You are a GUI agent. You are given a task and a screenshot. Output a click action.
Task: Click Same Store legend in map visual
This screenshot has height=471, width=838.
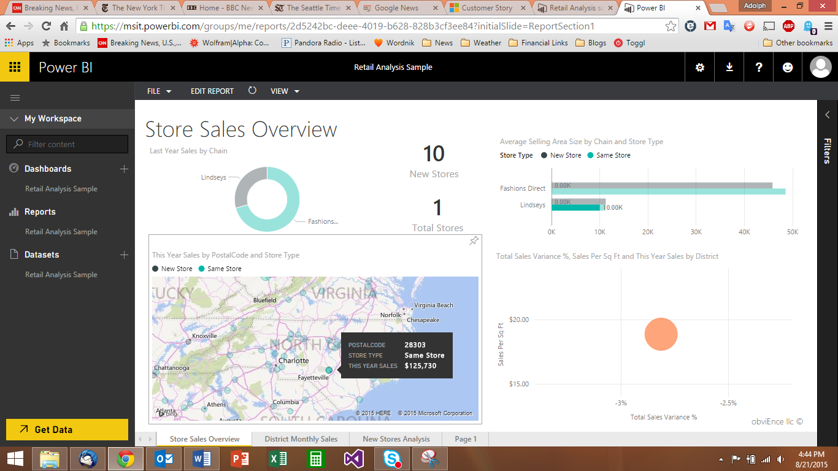(x=220, y=269)
